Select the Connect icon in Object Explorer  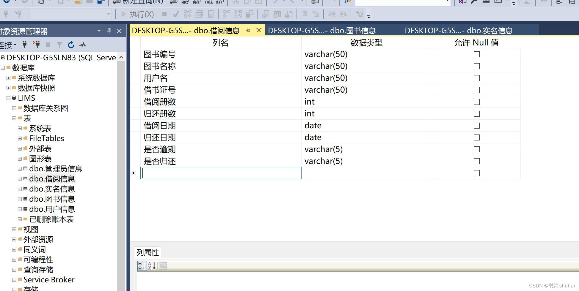point(25,45)
